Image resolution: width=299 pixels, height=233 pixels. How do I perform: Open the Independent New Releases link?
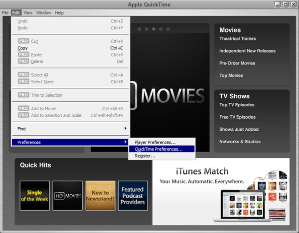tap(247, 51)
